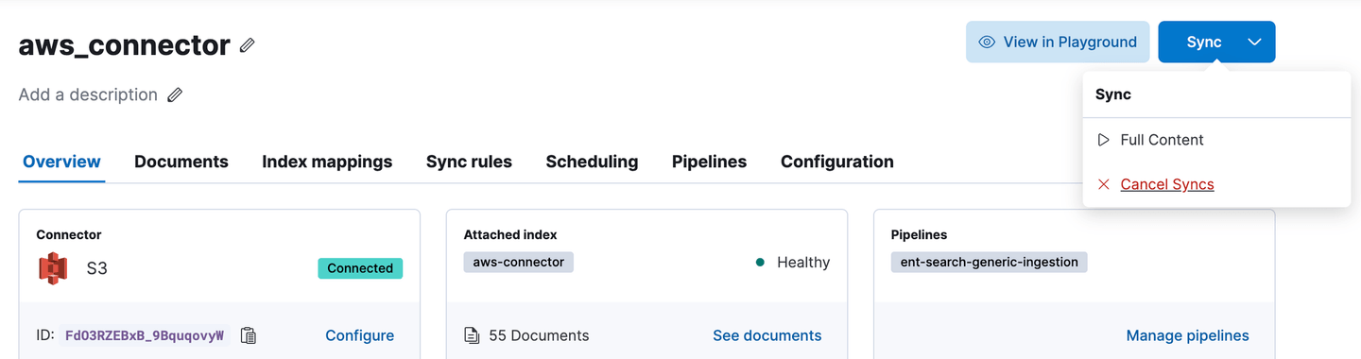
Task: Click the S3 connector logo icon
Action: point(53,268)
